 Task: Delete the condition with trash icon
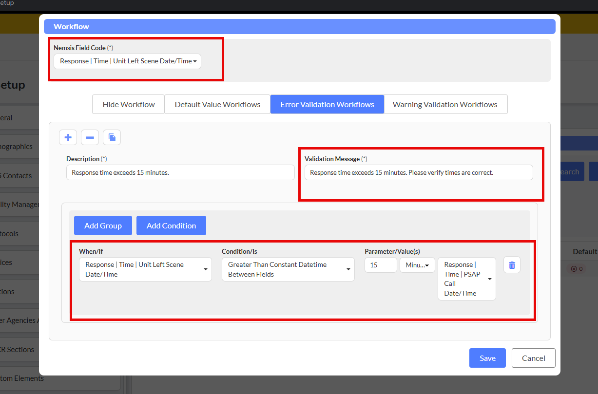point(512,265)
